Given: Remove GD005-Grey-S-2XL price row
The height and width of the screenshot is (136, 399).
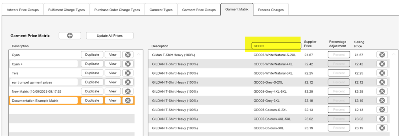Looking at the screenshot, I should tap(382, 82).
